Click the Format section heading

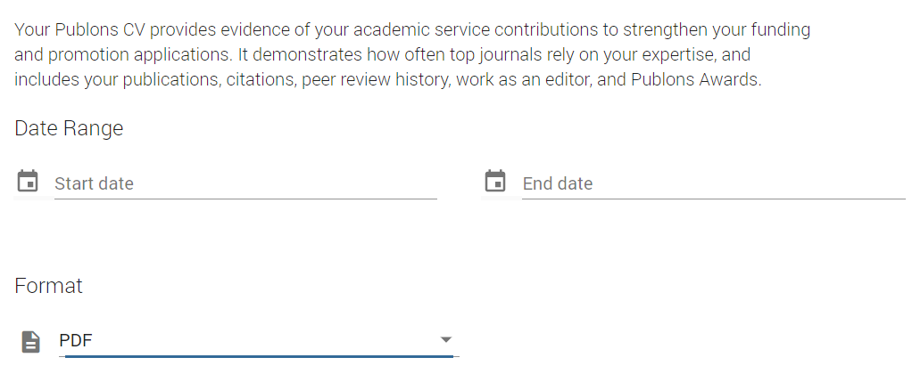click(x=49, y=286)
